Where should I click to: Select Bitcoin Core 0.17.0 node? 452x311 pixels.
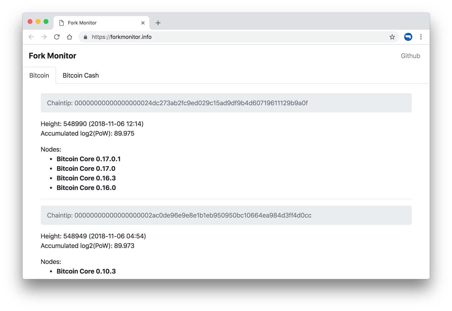pyautogui.click(x=86, y=169)
